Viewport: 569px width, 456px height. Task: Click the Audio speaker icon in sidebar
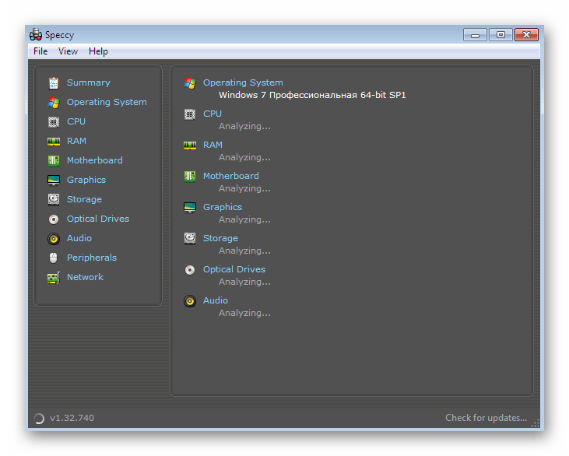pyautogui.click(x=54, y=239)
